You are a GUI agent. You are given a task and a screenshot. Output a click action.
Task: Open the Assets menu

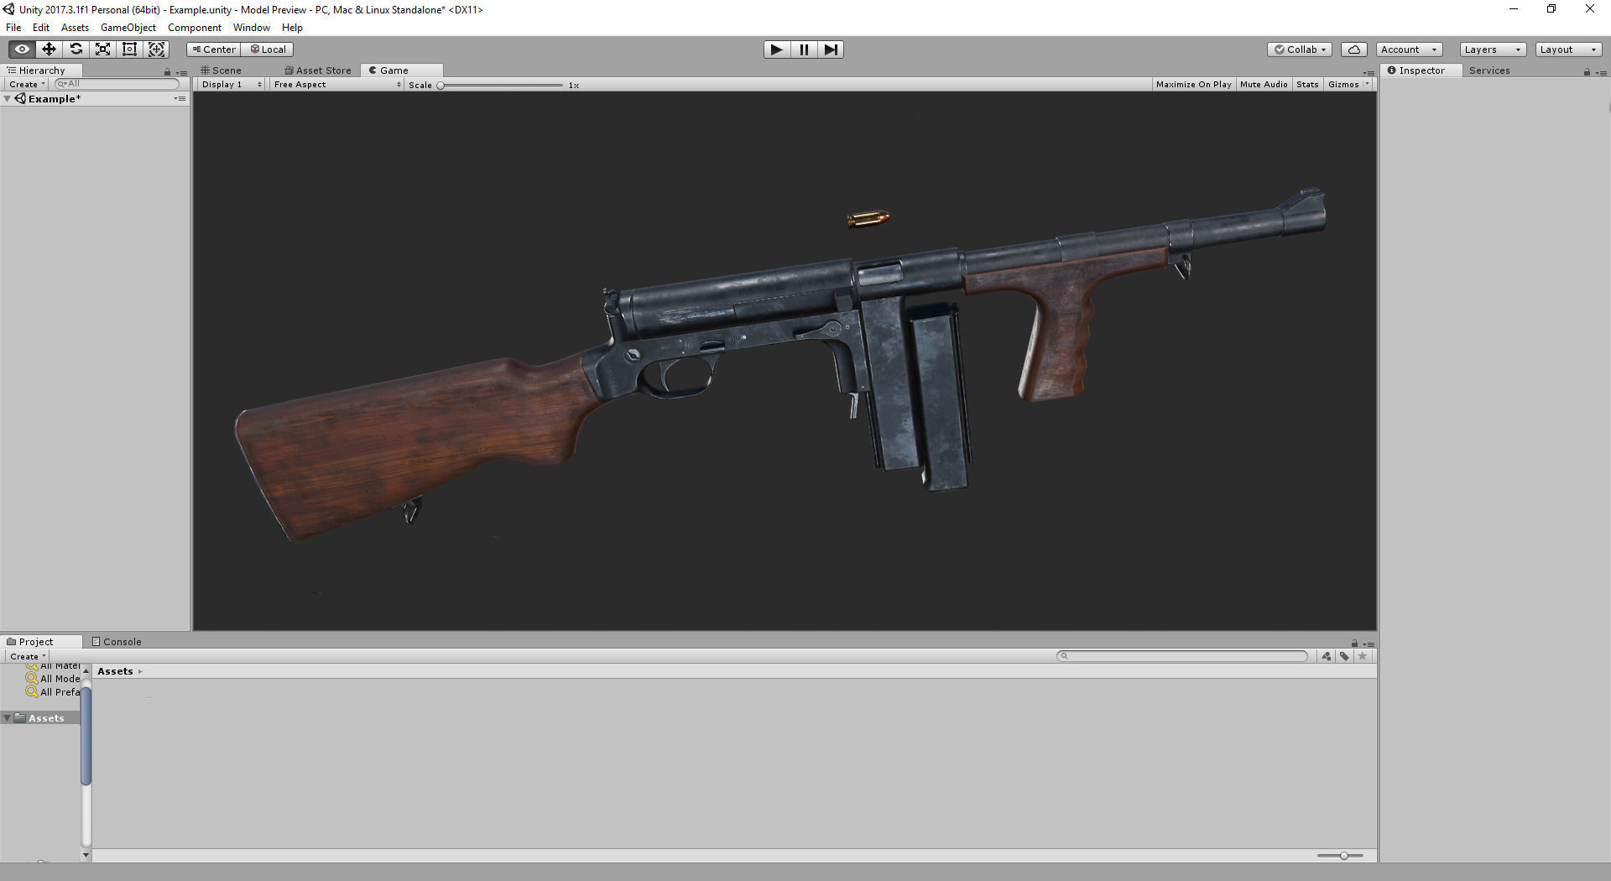[x=75, y=28]
